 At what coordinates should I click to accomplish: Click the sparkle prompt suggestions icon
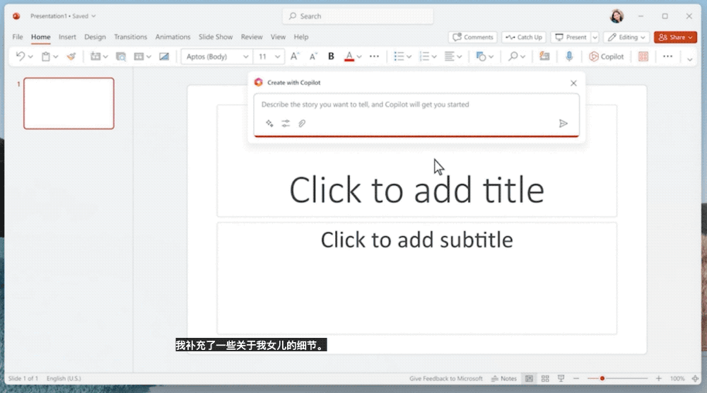tap(269, 123)
